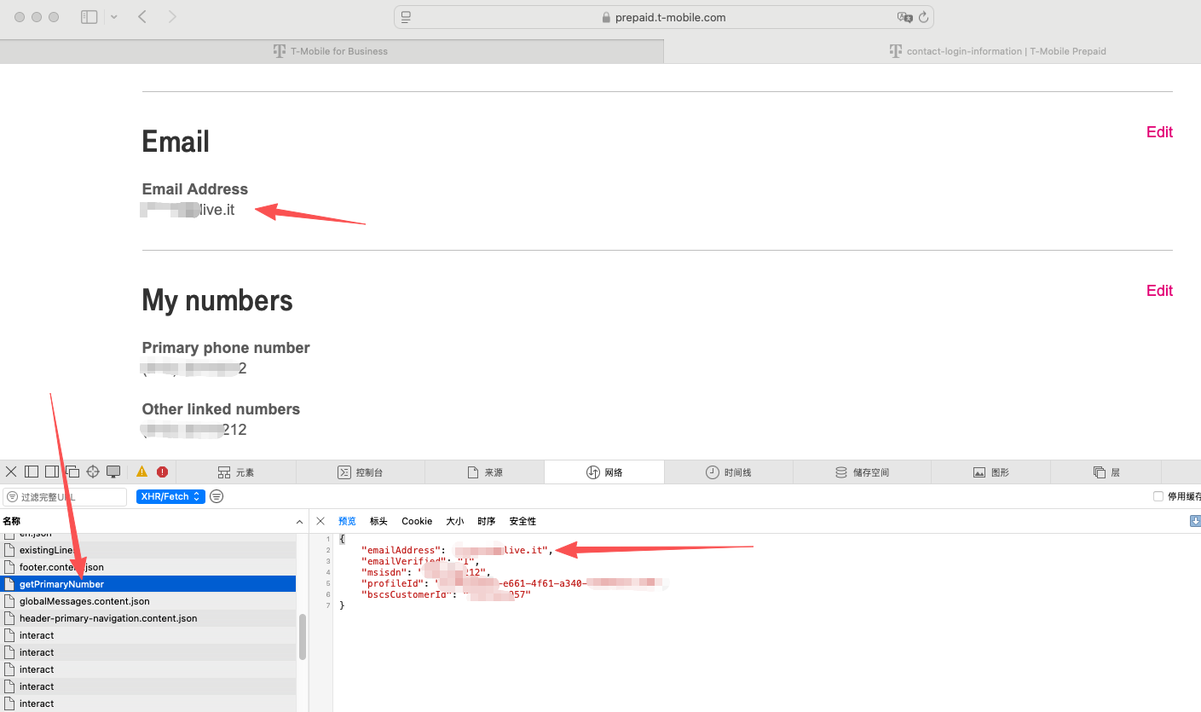Select the 标头 (Headers) detail tab
This screenshot has width=1201, height=712.
tap(378, 521)
